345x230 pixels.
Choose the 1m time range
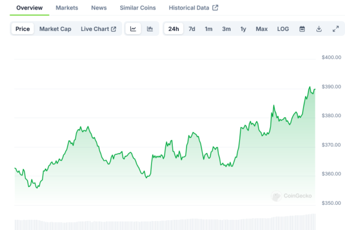pos(209,29)
